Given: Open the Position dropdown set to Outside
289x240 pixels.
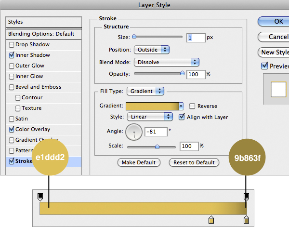Looking at the screenshot, I should 152,50.
